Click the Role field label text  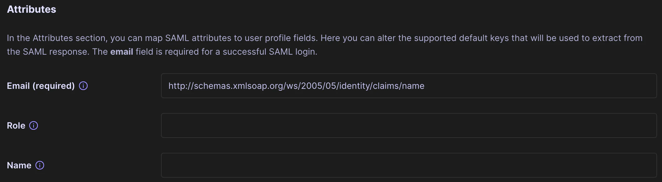[x=16, y=125]
